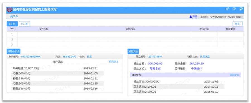251x103 pixels.
Task: Click message row number 1
Action: tap(125, 34)
